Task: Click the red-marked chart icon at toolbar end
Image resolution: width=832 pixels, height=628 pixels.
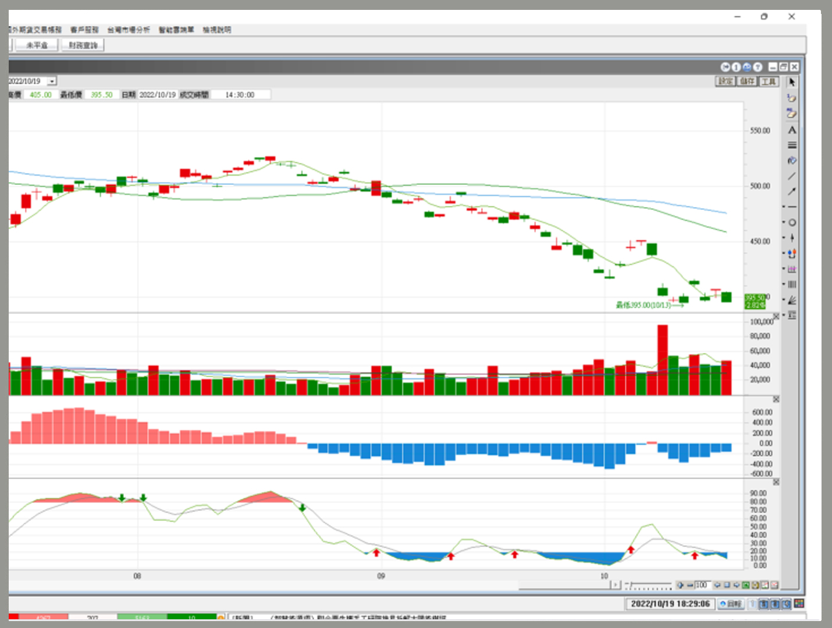Action: (774, 585)
